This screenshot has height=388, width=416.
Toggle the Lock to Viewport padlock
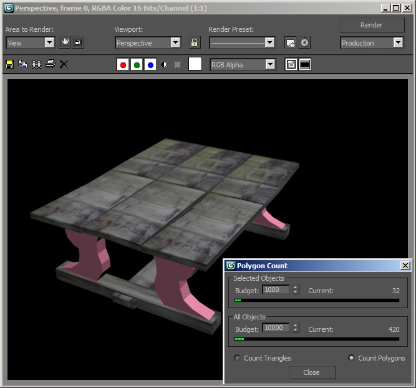point(194,42)
